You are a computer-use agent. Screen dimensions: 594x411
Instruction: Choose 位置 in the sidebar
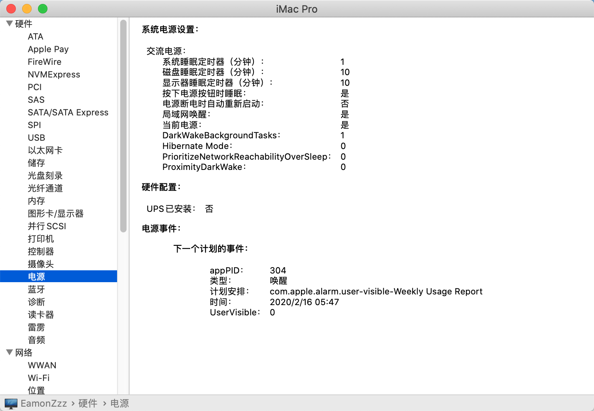click(x=36, y=390)
